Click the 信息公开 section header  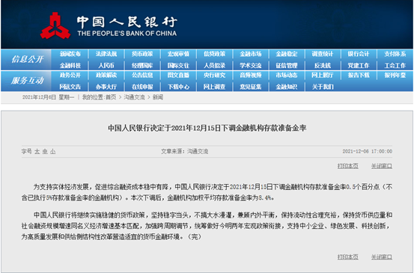pyautogui.click(x=27, y=59)
